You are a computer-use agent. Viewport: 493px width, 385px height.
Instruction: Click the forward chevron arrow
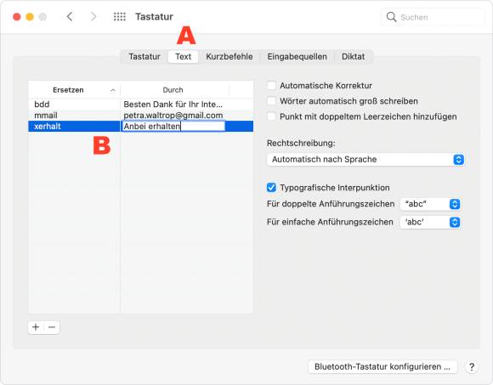[93, 17]
